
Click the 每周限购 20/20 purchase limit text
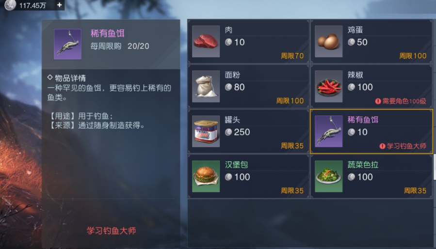point(120,46)
